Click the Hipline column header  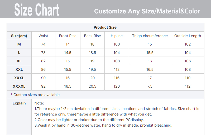pos(117,36)
